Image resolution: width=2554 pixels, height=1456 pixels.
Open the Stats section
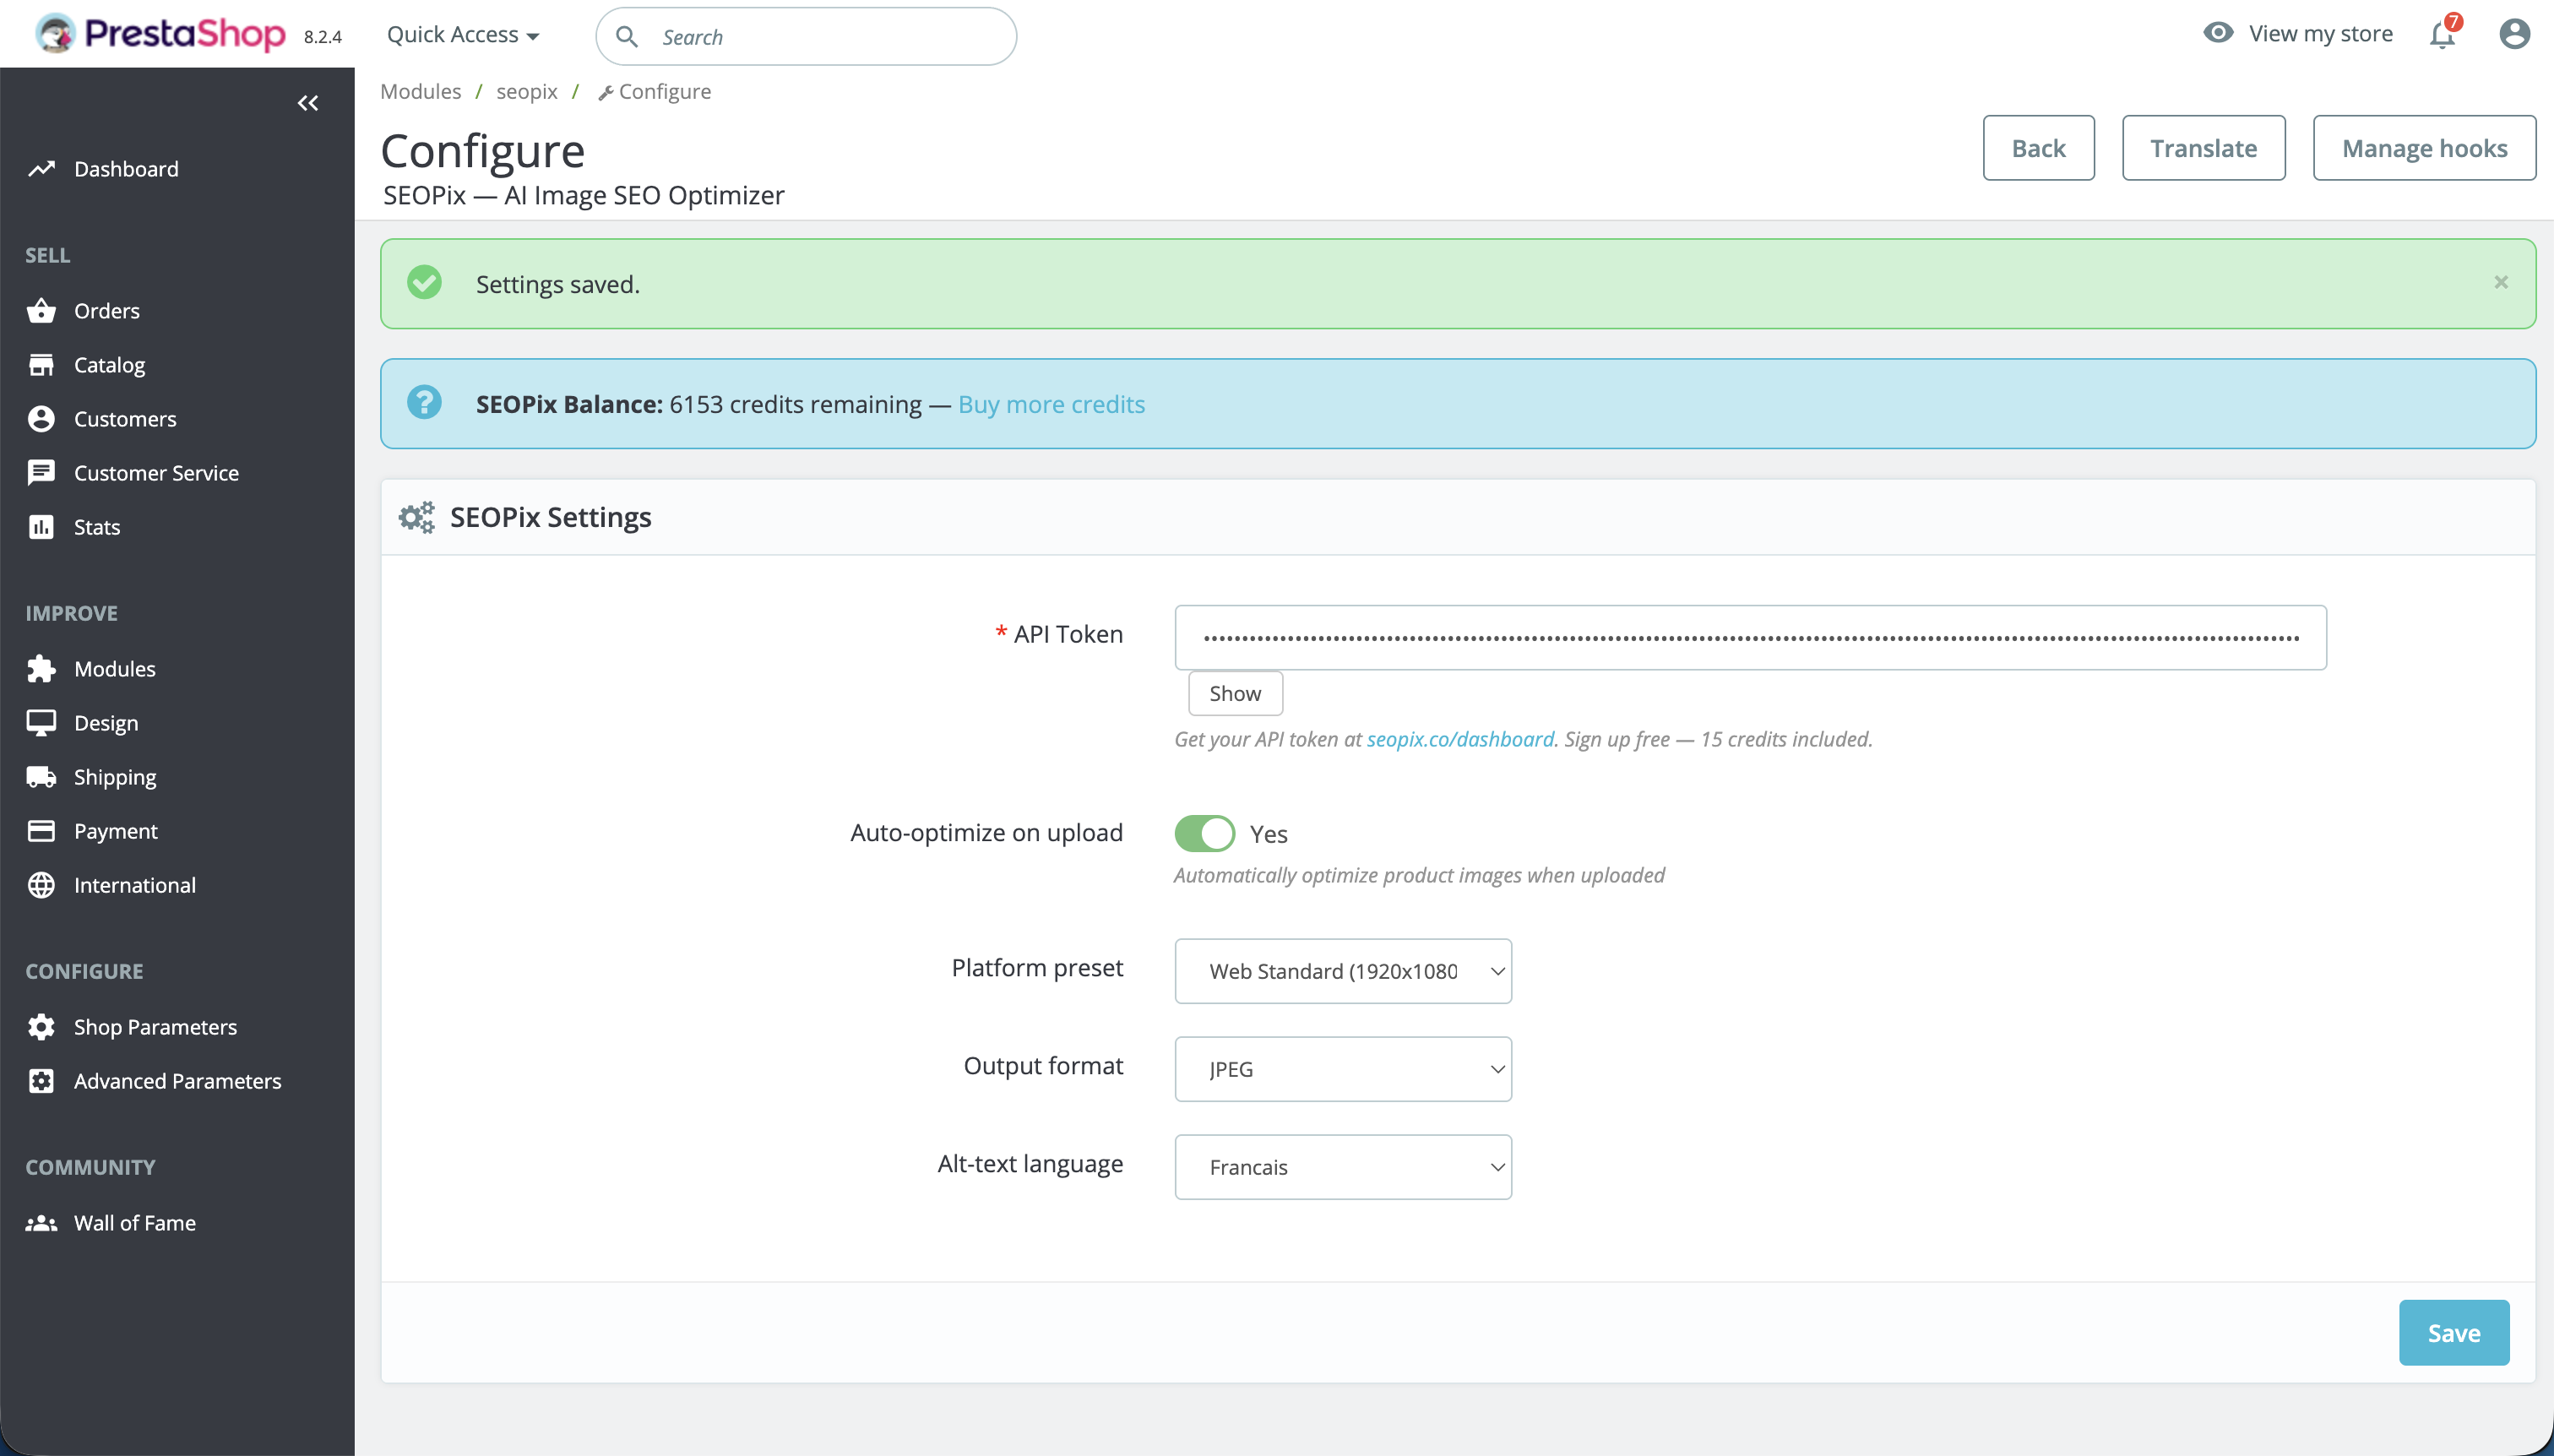point(96,527)
